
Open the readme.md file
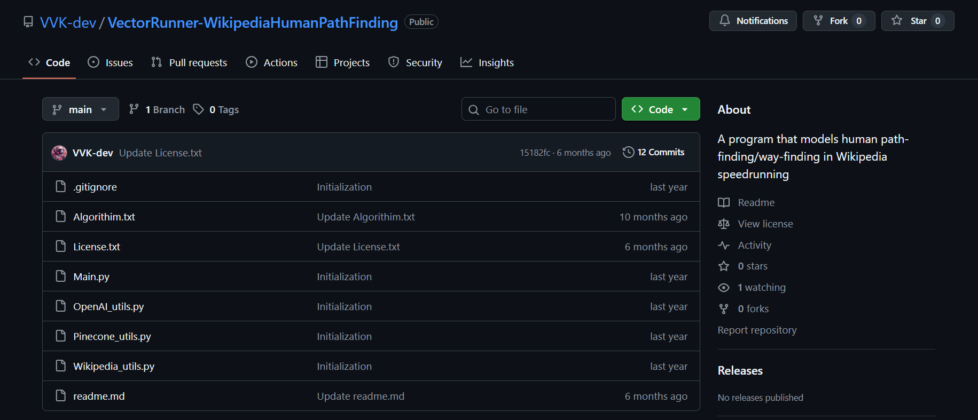99,396
